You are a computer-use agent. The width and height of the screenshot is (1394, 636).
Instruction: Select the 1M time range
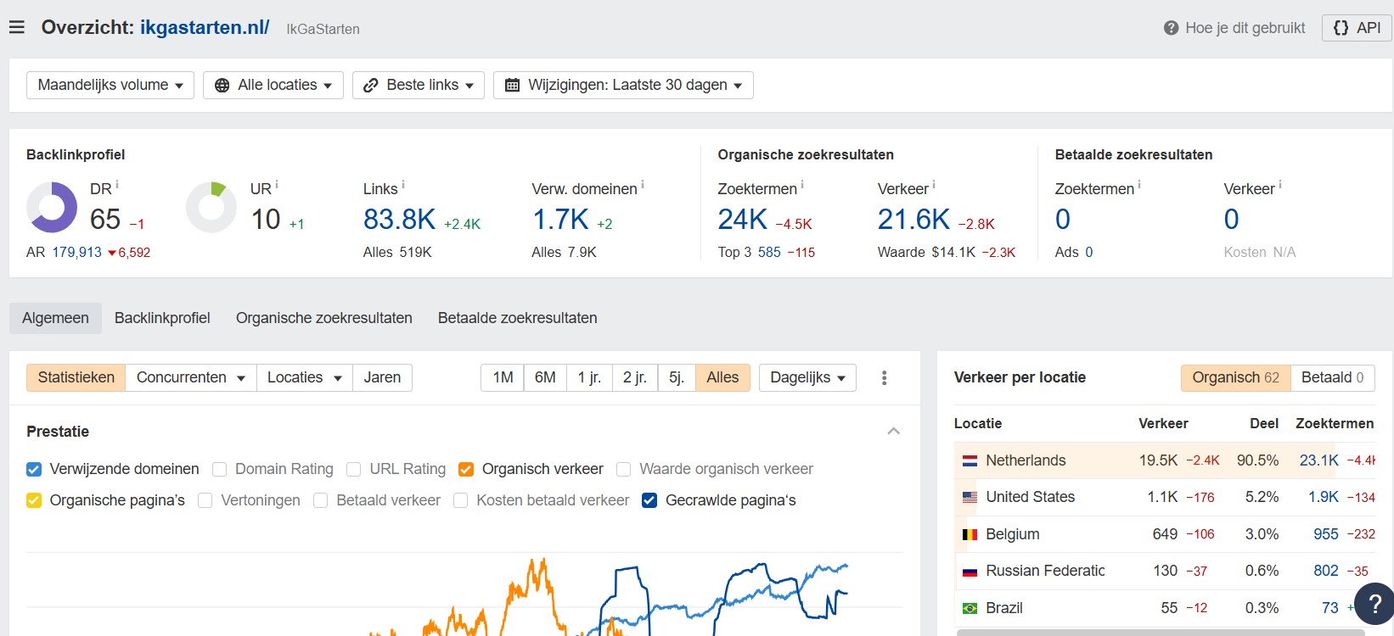point(503,377)
